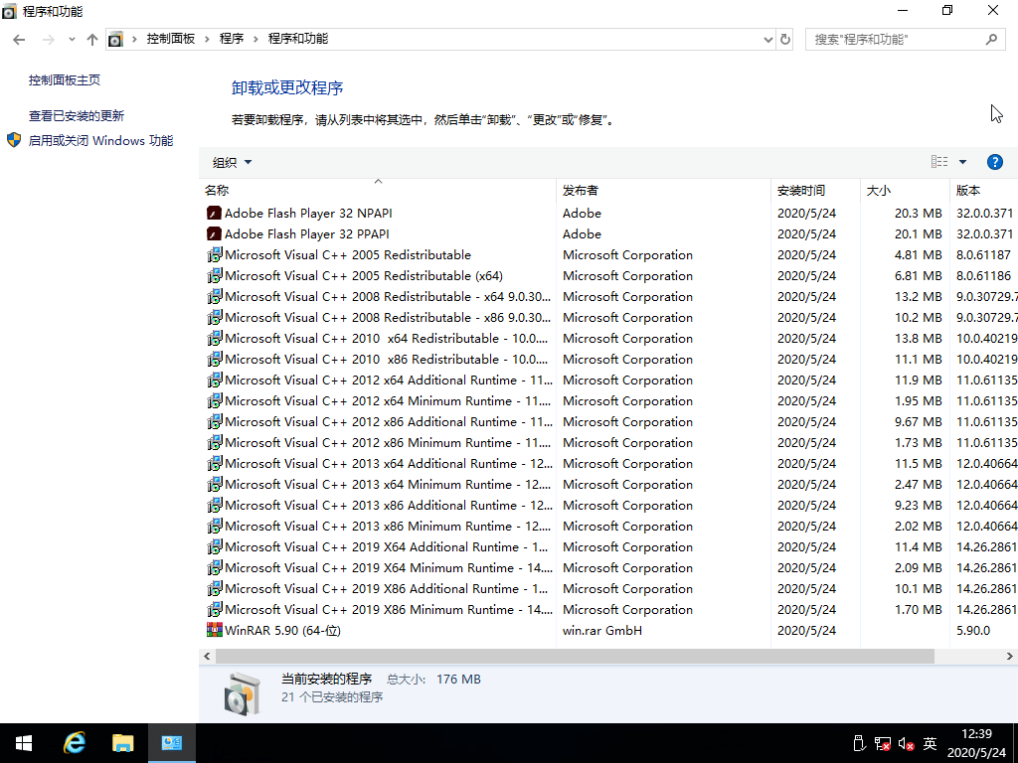Open the help question mark icon
This screenshot has height=763, width=1018.
[994, 162]
